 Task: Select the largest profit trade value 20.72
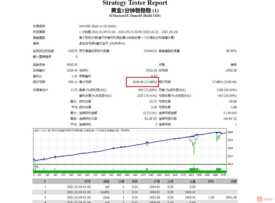153,102
